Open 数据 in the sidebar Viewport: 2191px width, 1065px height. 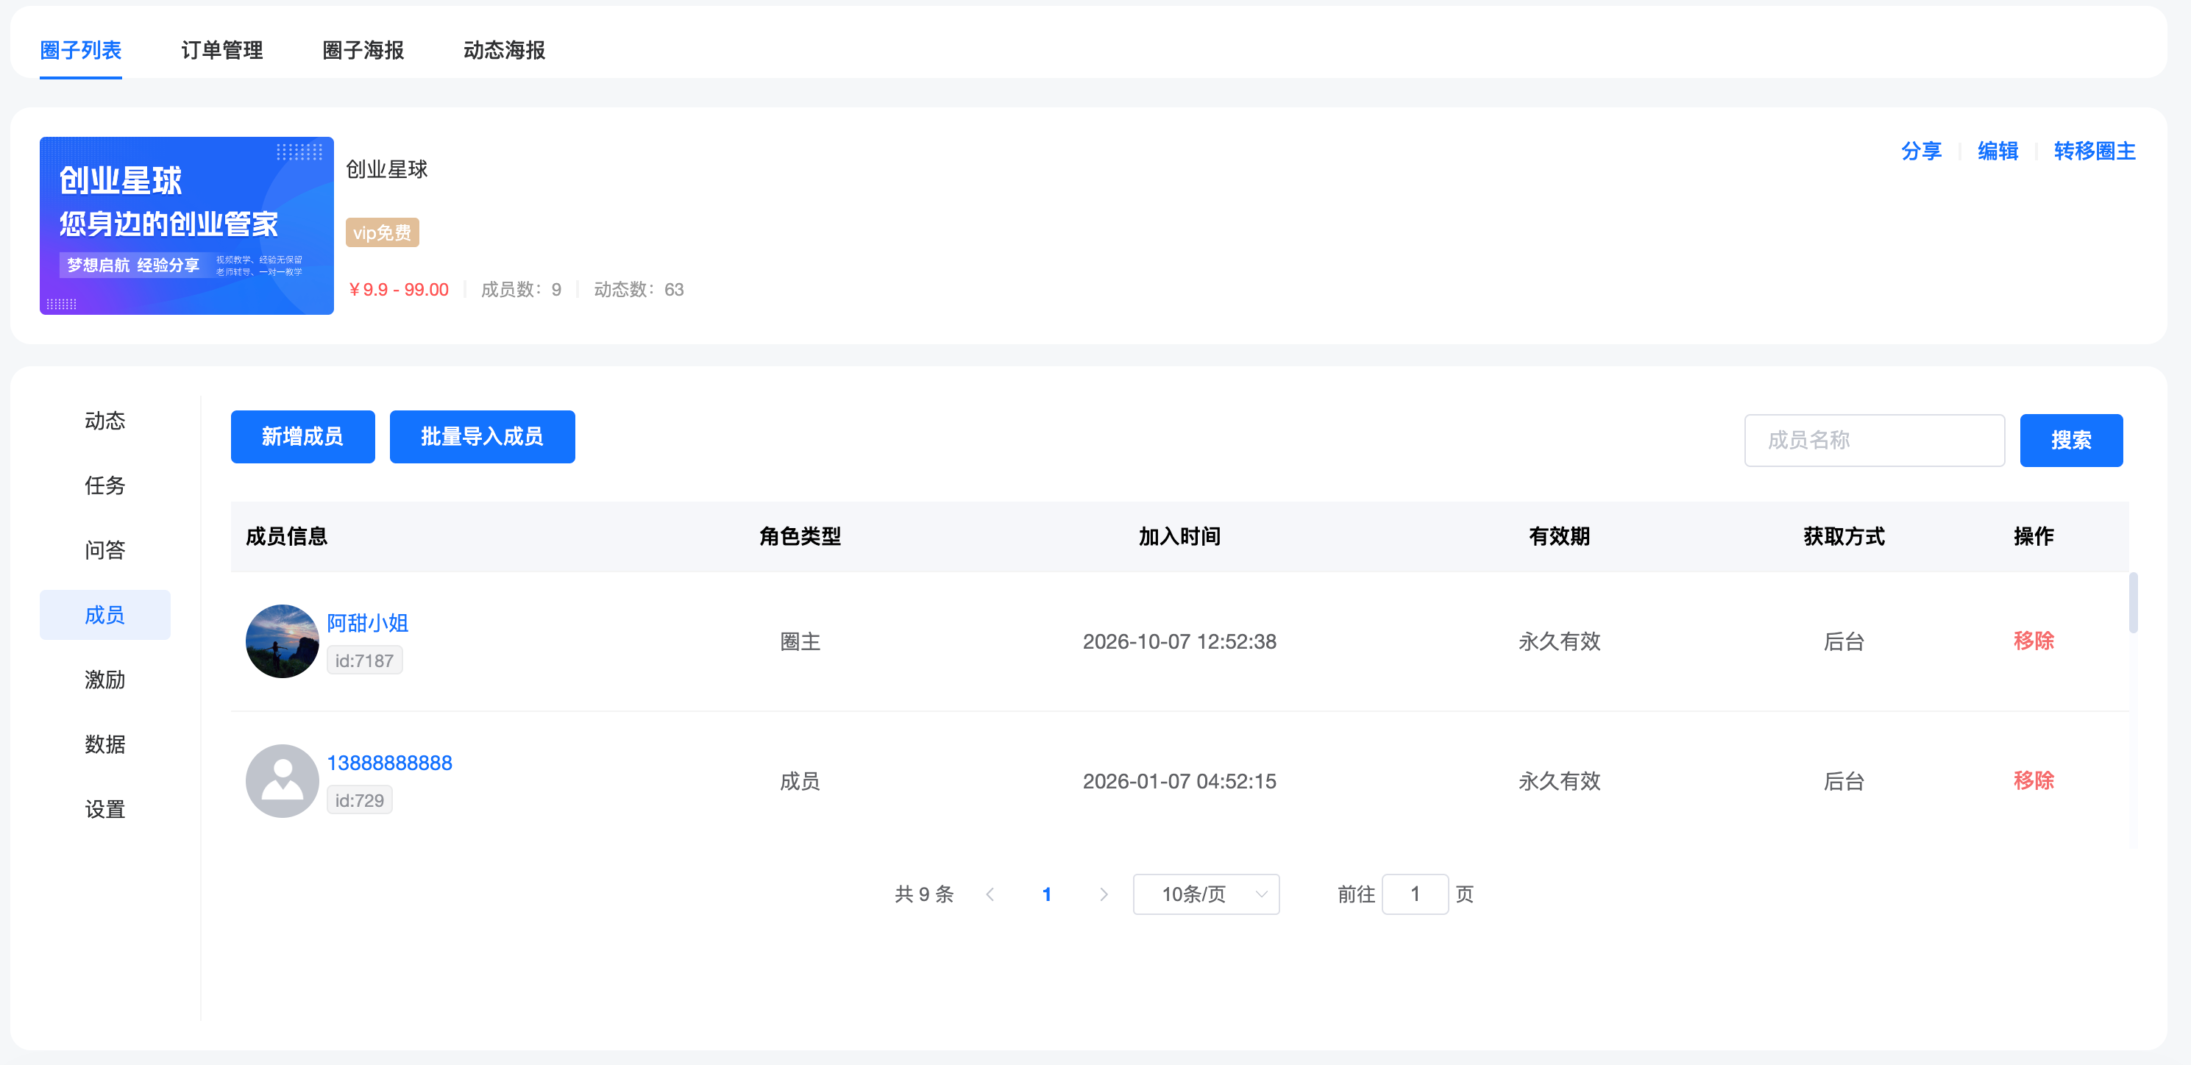click(105, 744)
